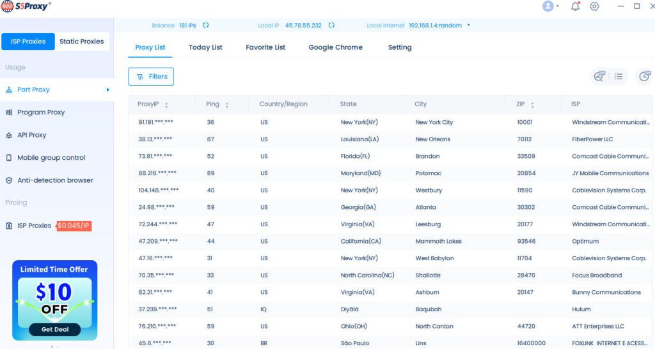Open the Google Chrome tab
655x349 pixels.
click(x=335, y=47)
